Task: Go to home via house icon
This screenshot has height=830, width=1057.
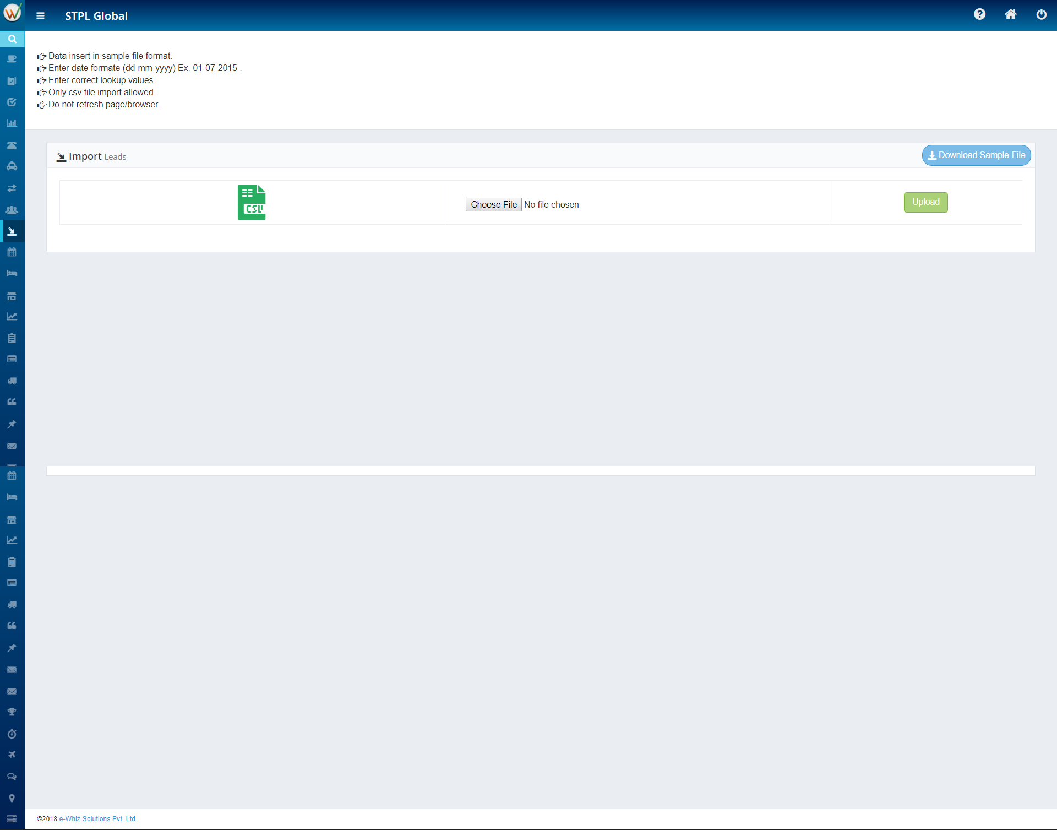Action: (1010, 15)
